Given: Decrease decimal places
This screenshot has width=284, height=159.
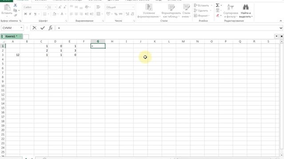Looking at the screenshot, I should pyautogui.click(x=133, y=14).
